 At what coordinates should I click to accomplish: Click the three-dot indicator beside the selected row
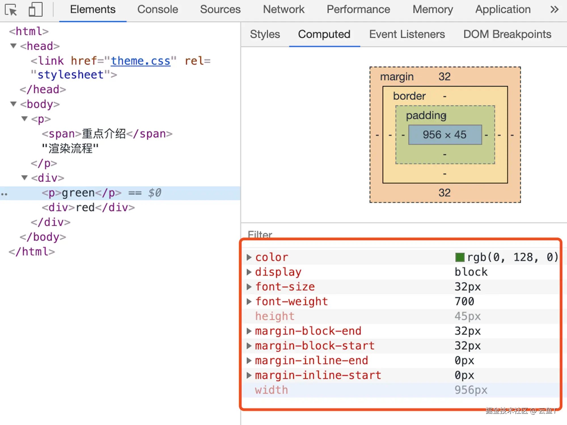pos(4,194)
